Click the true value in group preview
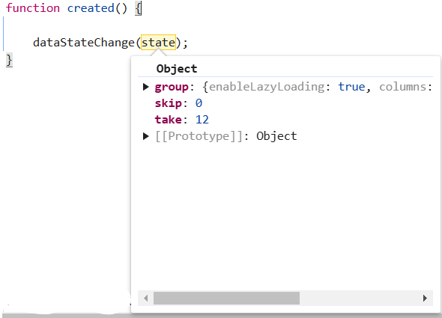Screen dimensions: 442x318 351,87
